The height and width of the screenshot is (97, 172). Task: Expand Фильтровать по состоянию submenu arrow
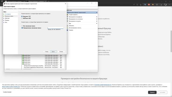[97, 19]
